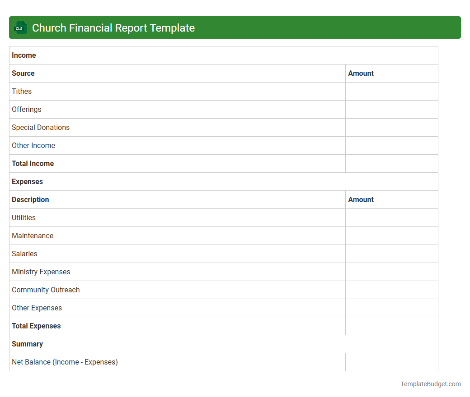Viewport: 470px width, 397px height.
Task: Select the Maintenance expense entry
Action: (x=33, y=235)
